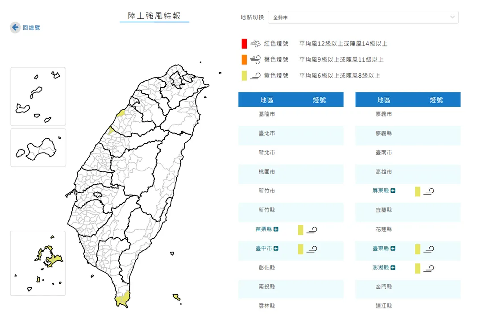Click the yellow Lanyu island on map
482x328 pixels.
click(176, 297)
